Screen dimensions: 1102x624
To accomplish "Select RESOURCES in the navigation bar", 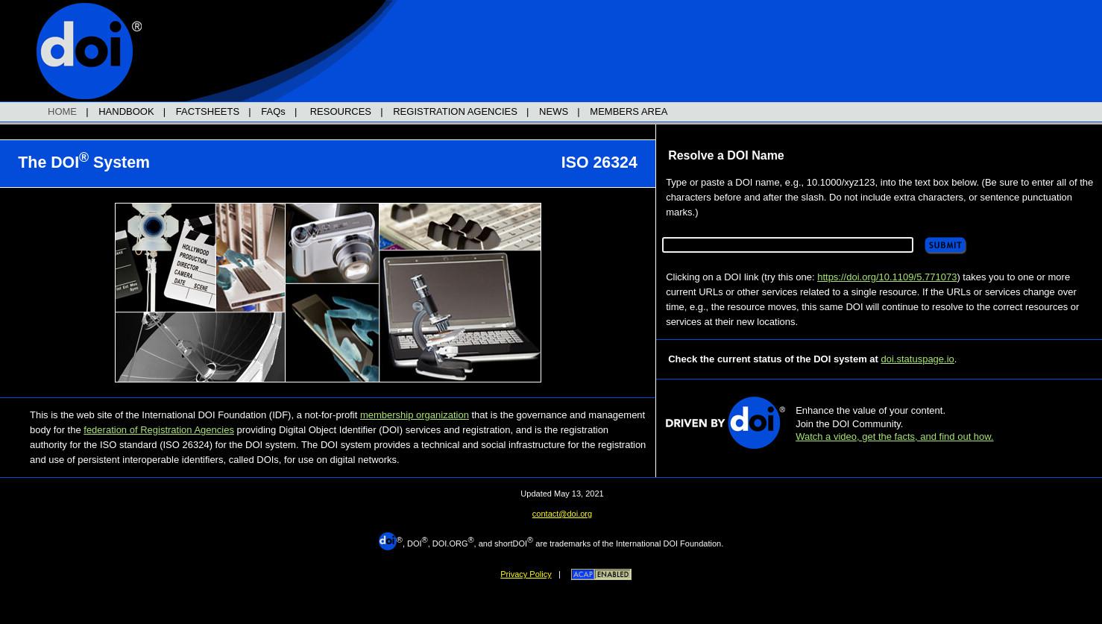I will coord(340,112).
